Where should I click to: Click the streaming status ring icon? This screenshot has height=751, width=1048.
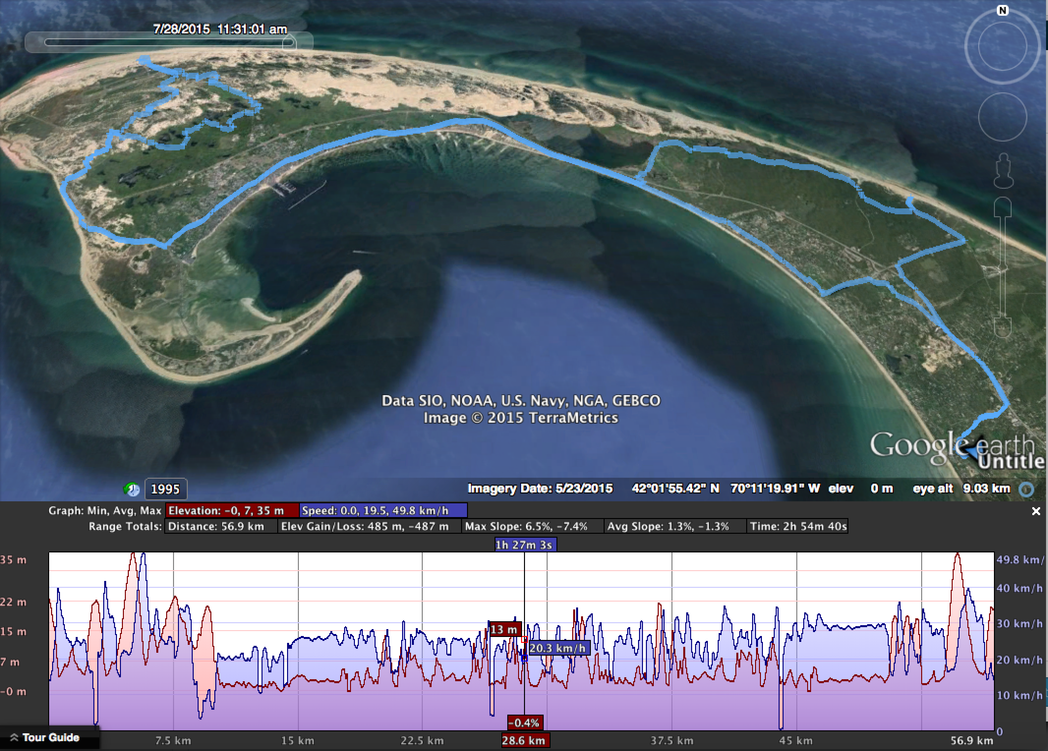coord(1026,490)
